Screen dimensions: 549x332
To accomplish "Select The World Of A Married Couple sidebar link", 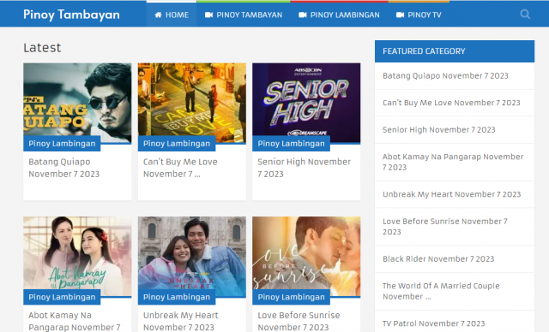I will click(441, 291).
